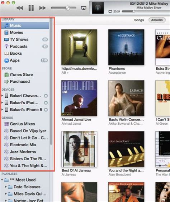Open the AB+ hallway album cover
This screenshot has width=170, height=202.
[79, 47]
